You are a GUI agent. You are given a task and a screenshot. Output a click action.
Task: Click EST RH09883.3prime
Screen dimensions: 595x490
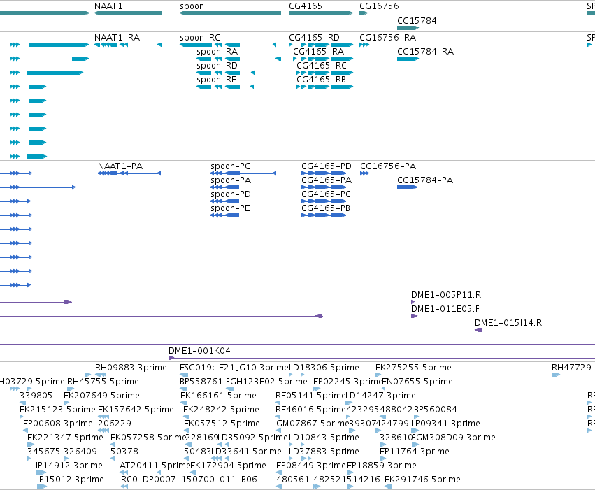coord(131,368)
